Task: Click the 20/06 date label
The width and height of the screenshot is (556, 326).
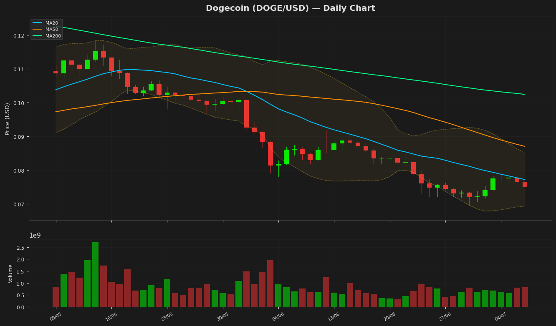Action: [389, 317]
